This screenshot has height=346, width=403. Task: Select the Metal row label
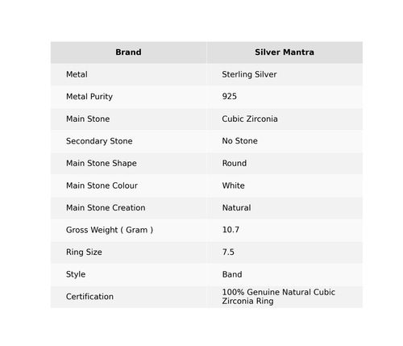pos(77,74)
